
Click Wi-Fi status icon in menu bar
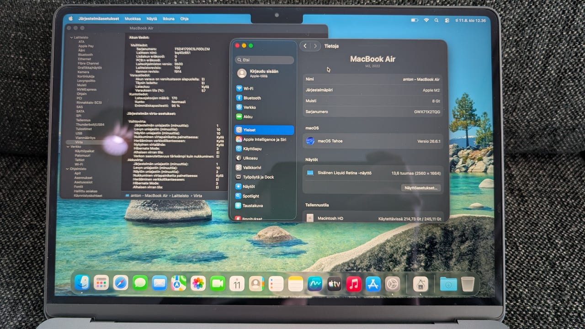tap(426, 20)
